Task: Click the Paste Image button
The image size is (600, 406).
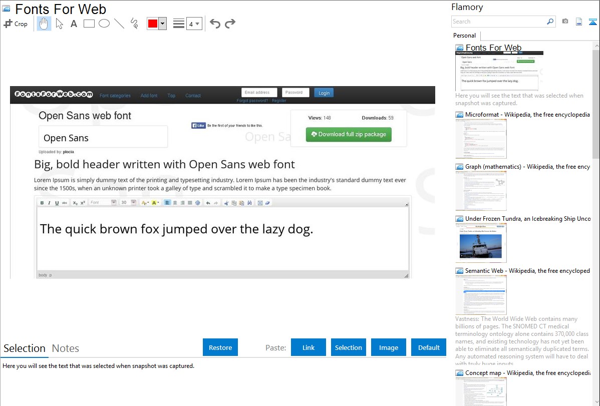Action: pyautogui.click(x=388, y=347)
